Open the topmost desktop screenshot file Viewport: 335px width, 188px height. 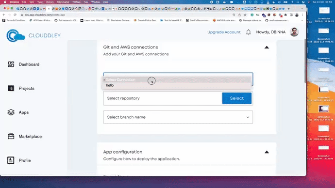(x=324, y=14)
